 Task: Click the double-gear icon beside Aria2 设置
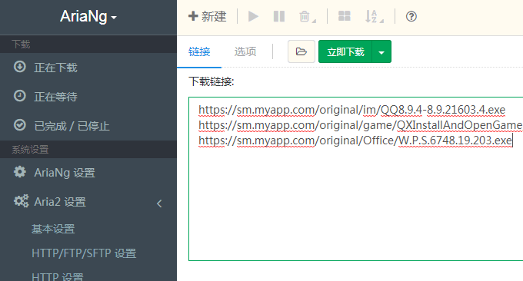pyautogui.click(x=21, y=201)
